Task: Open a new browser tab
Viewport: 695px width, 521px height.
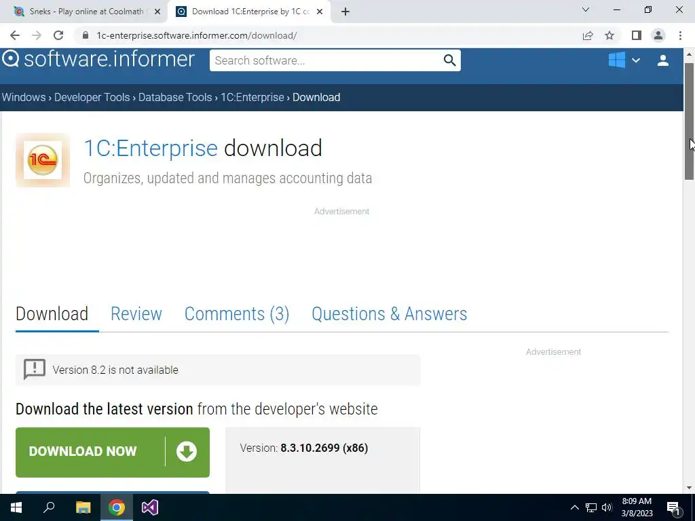Action: 345,12
